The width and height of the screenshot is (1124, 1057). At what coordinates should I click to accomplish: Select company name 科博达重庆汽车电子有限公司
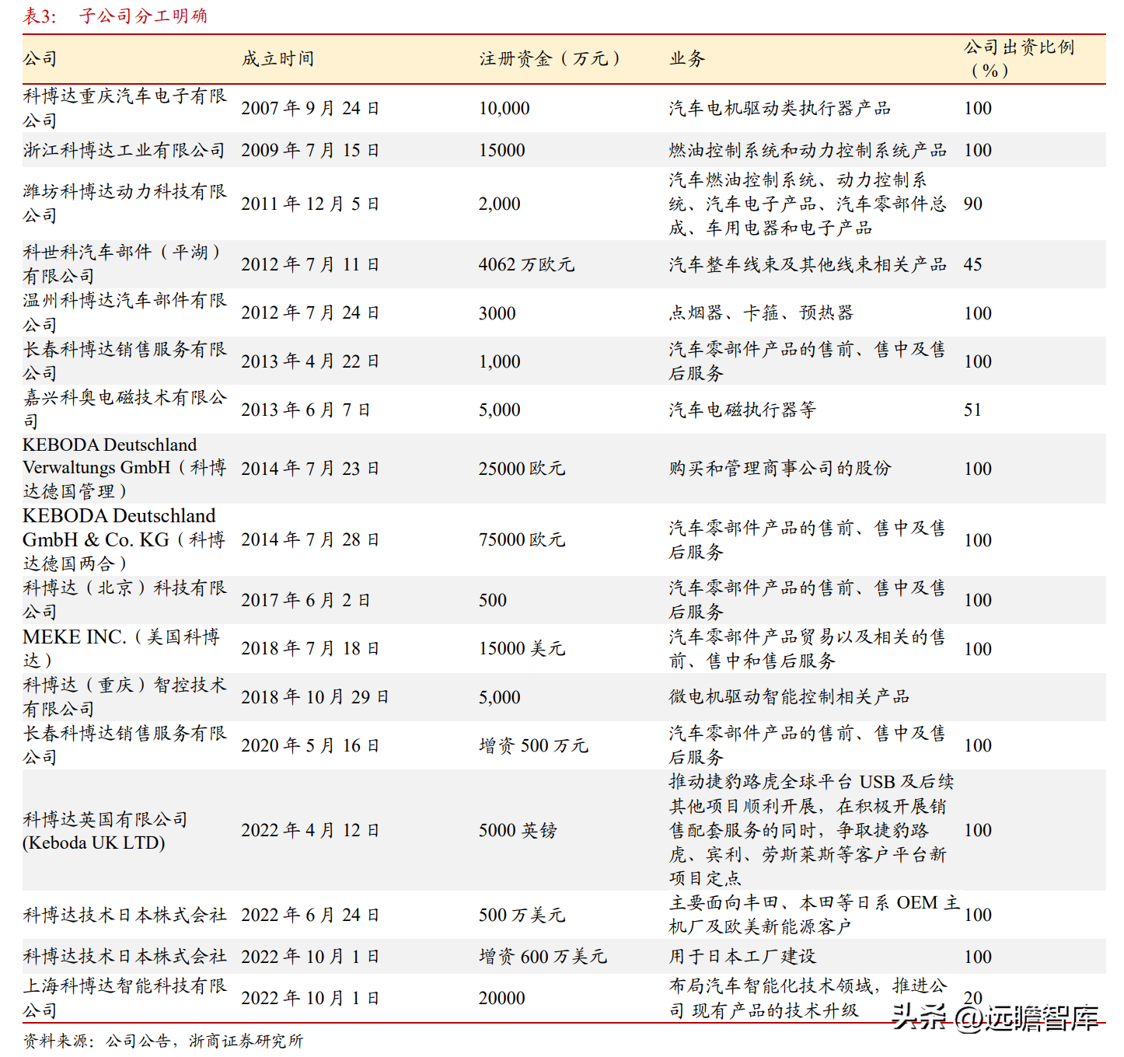tap(124, 108)
